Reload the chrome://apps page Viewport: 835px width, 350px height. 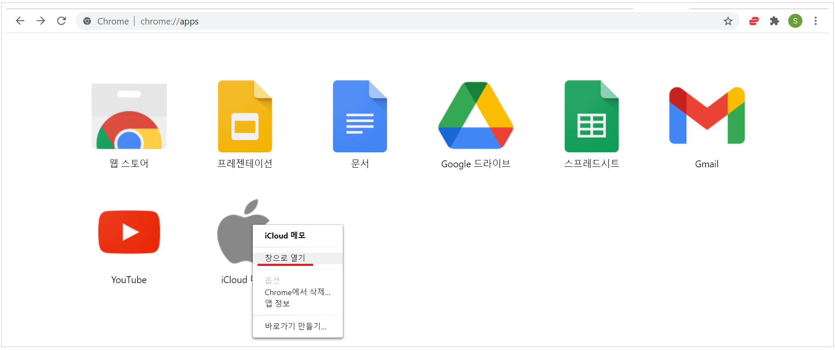click(x=61, y=21)
